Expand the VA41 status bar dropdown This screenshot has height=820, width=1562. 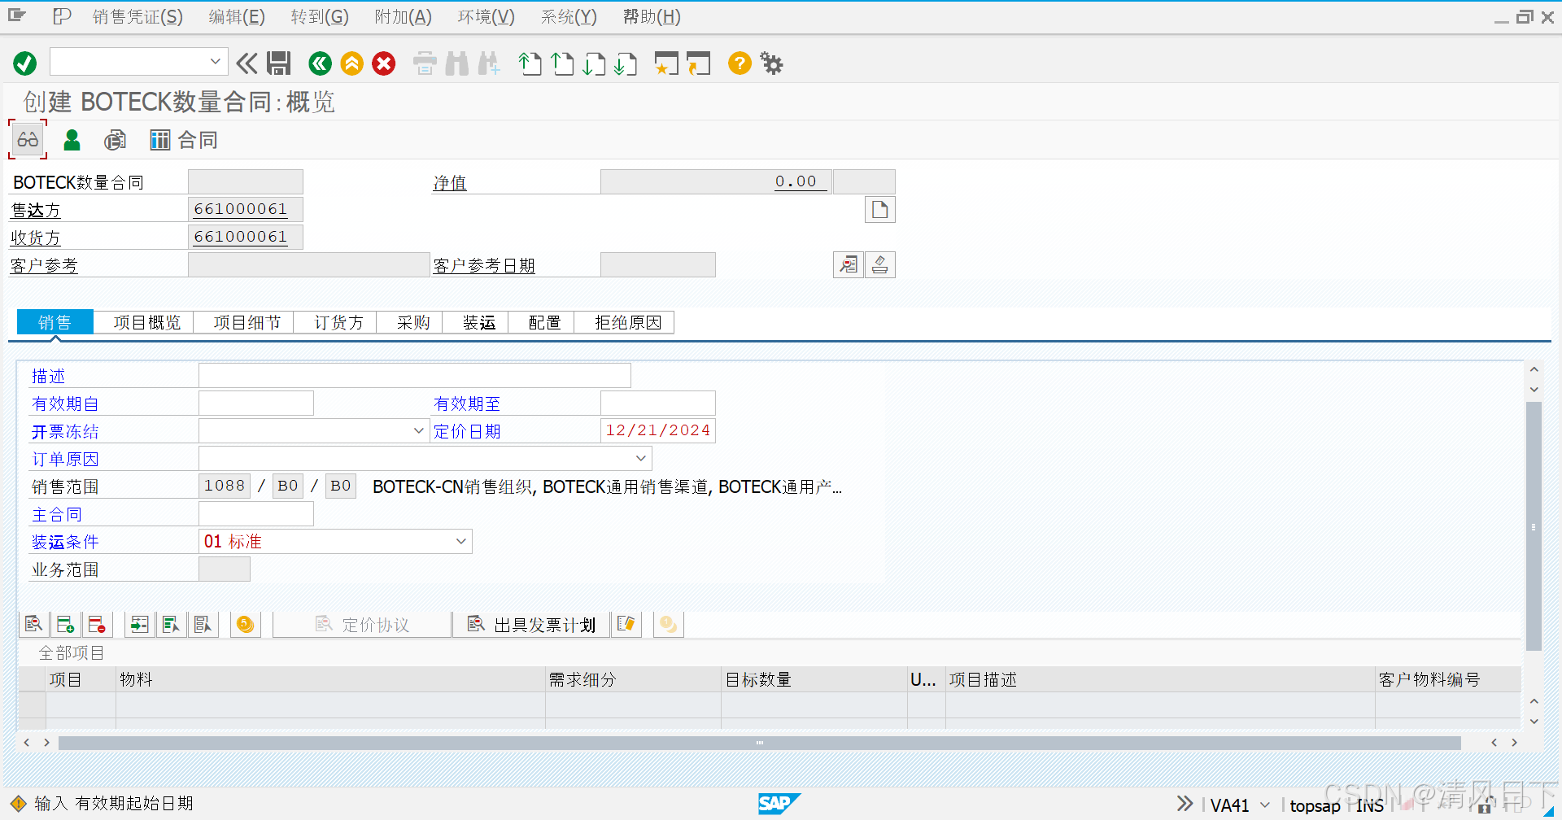(1265, 805)
